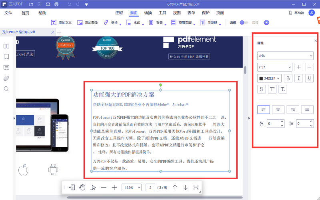The height and width of the screenshot is (200, 320).
Task: Click the print icon in title bar
Action: [56, 4]
